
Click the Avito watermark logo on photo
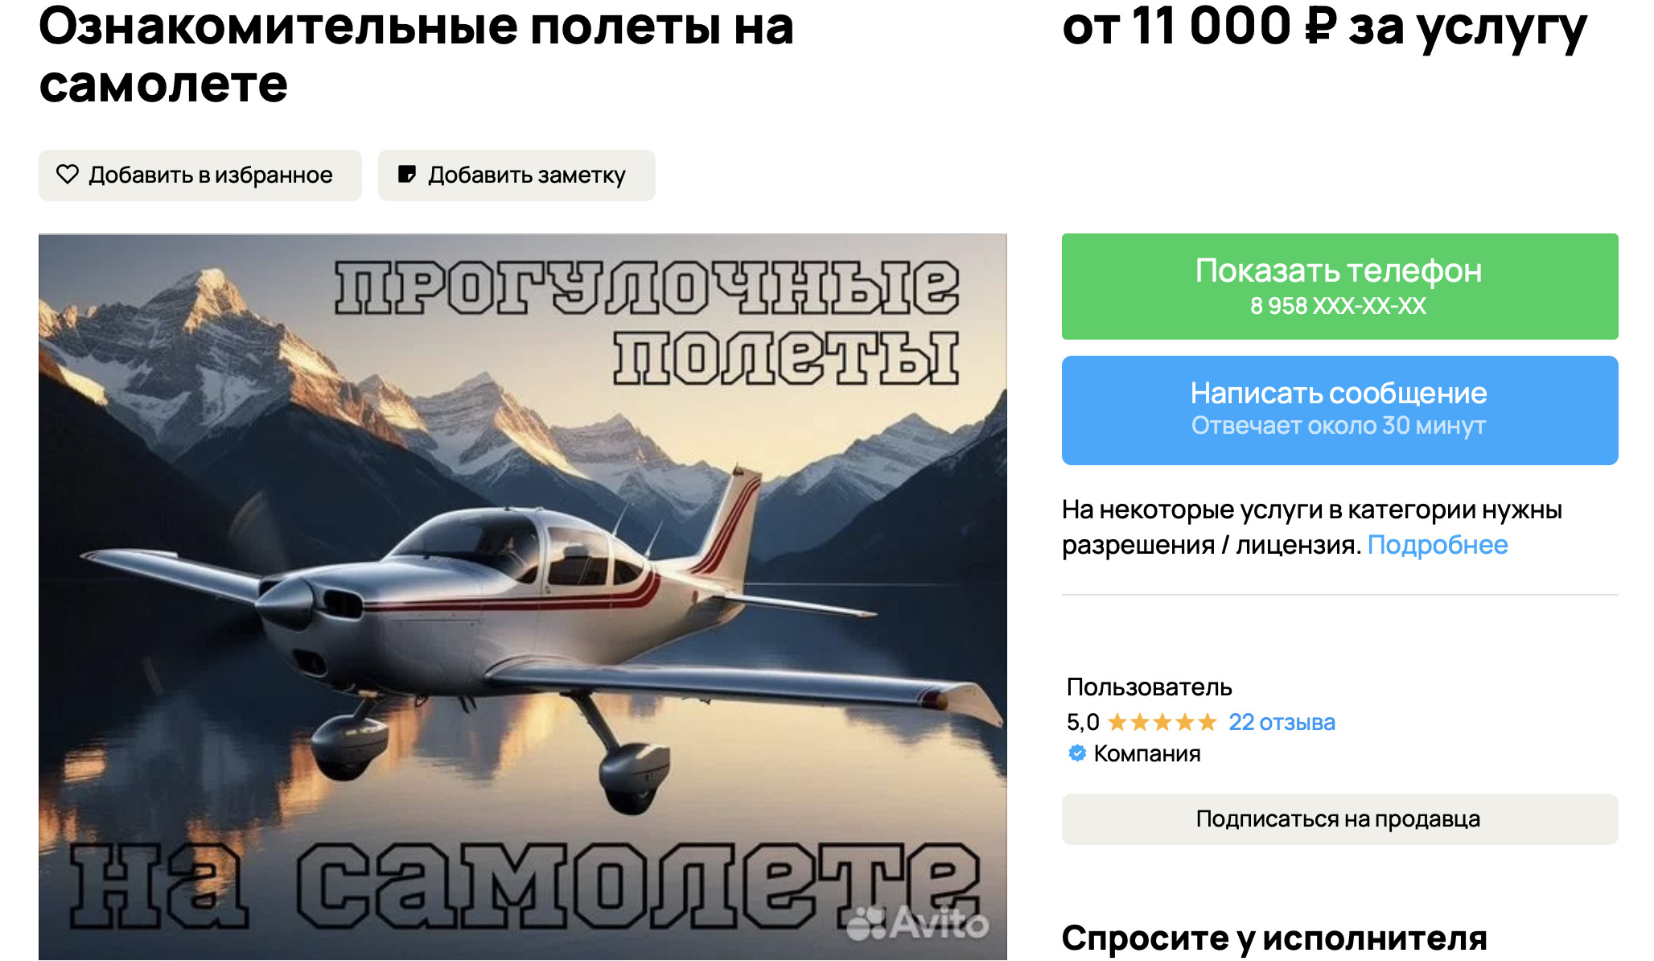click(x=918, y=923)
